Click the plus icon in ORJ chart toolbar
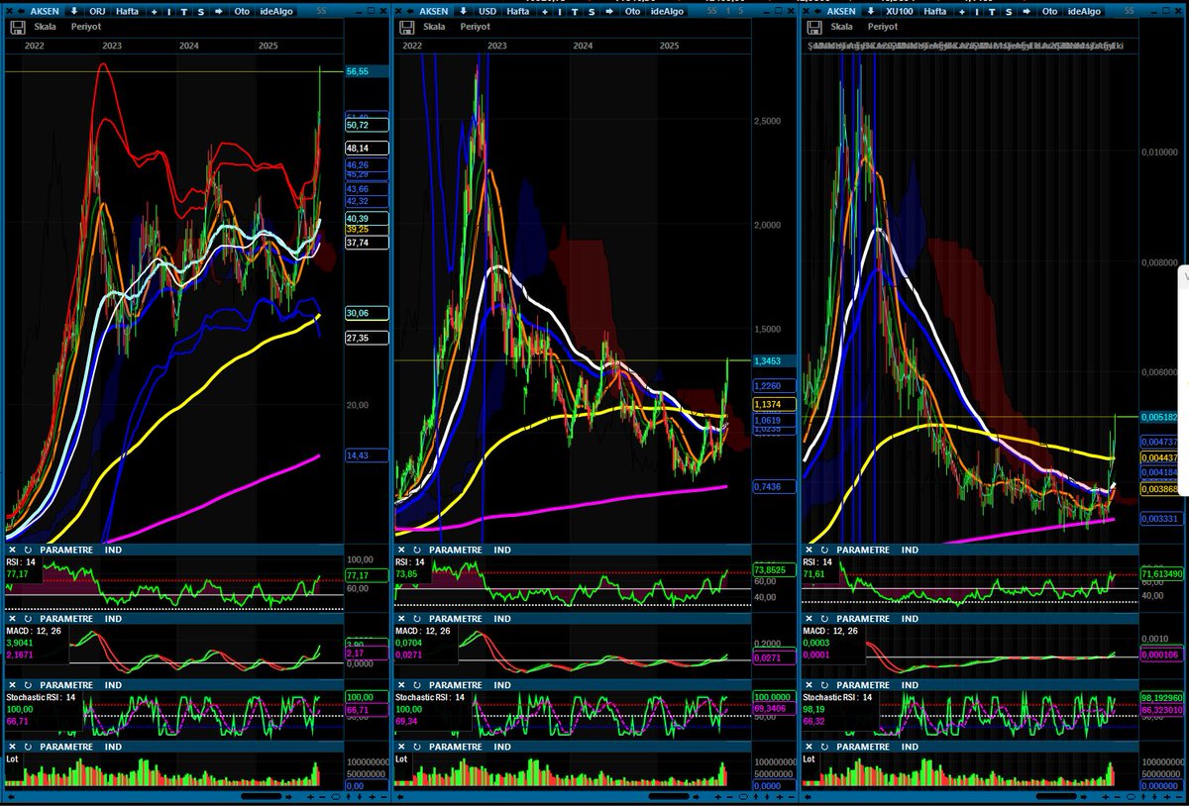1189x806 pixels. tap(154, 12)
